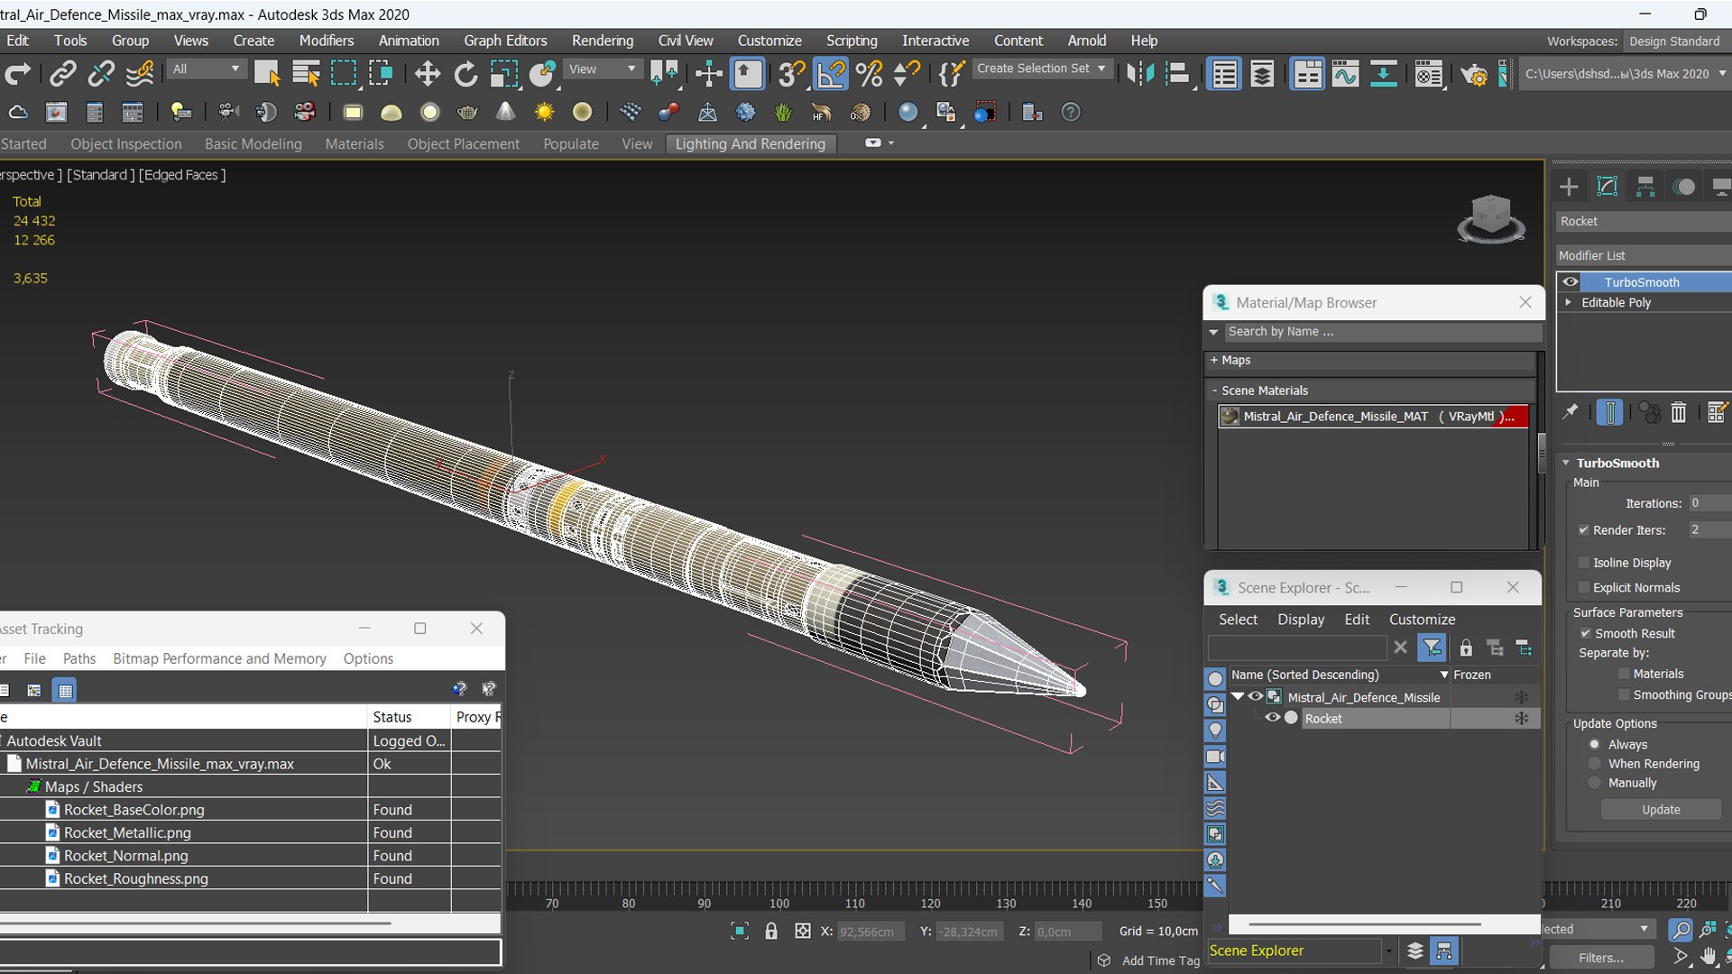The image size is (1732, 974).
Task: Click the Mirror tool icon
Action: point(1140,73)
